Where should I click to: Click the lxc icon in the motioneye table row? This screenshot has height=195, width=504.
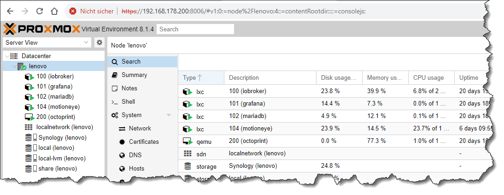188,129
